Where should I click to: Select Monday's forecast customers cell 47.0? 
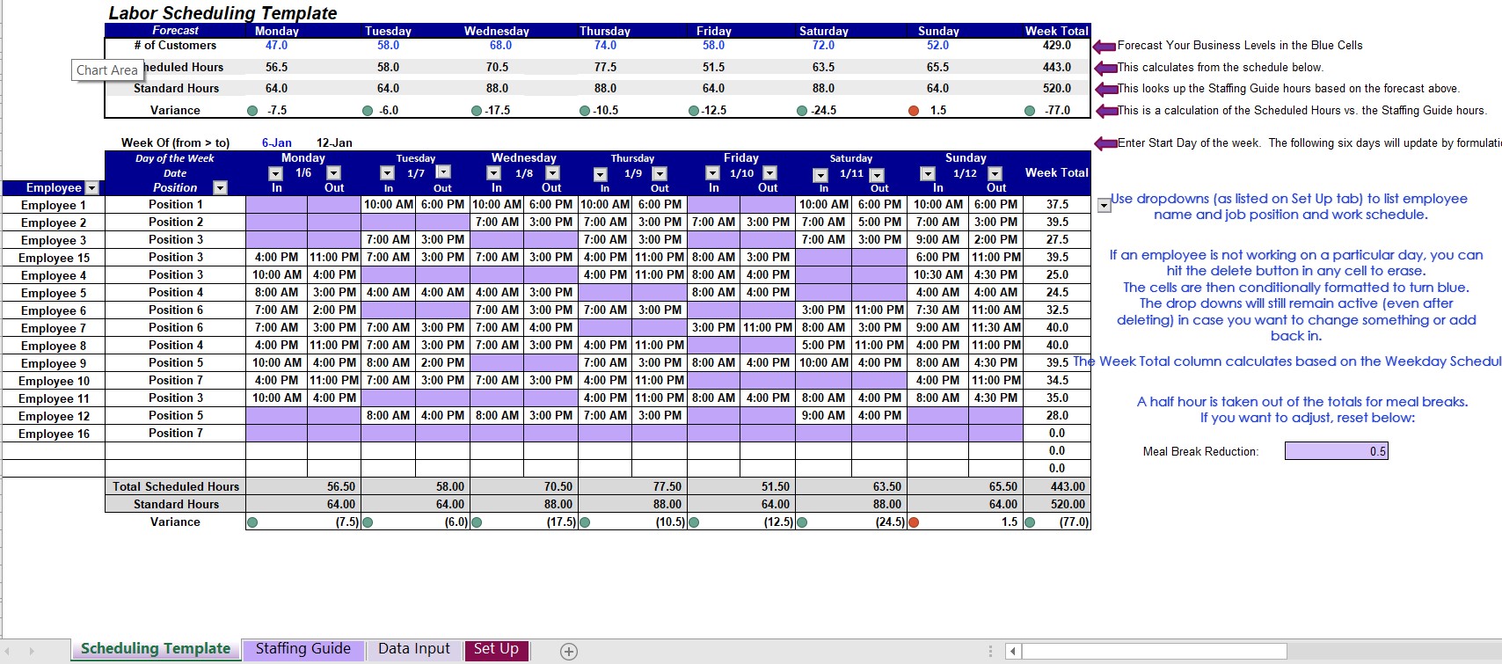pos(277,46)
